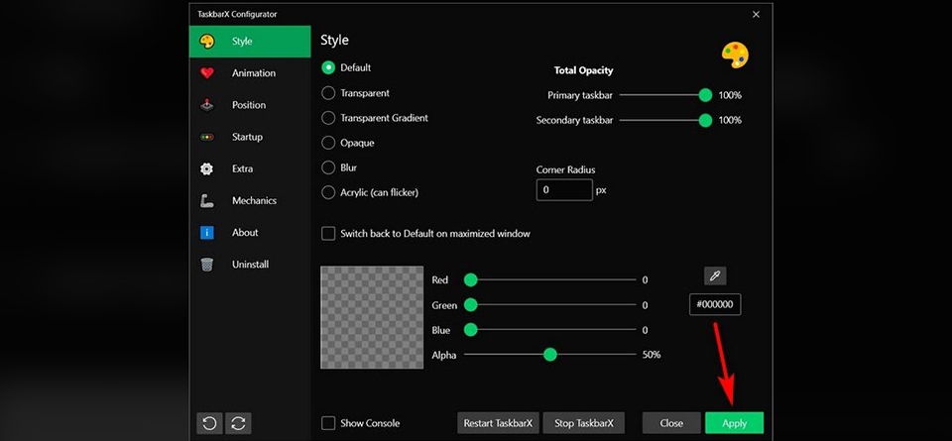Click the undo reset arrow button
The image size is (952, 441).
click(x=209, y=423)
